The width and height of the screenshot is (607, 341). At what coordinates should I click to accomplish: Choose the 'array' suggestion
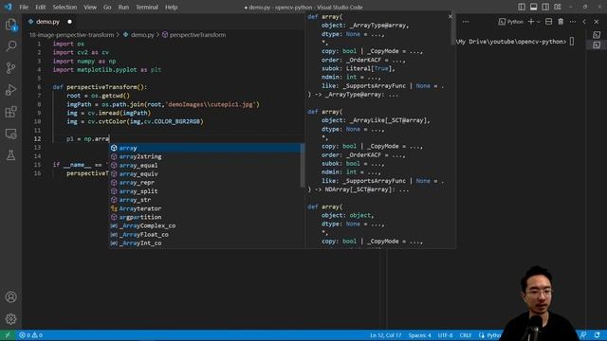[206, 148]
